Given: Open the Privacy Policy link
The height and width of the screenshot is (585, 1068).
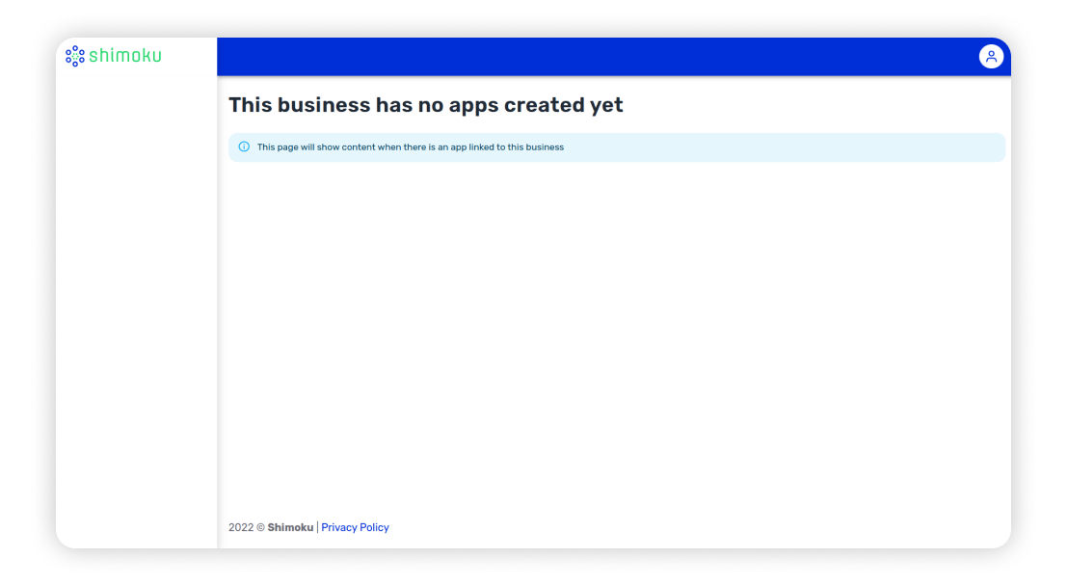Looking at the screenshot, I should click(x=355, y=527).
